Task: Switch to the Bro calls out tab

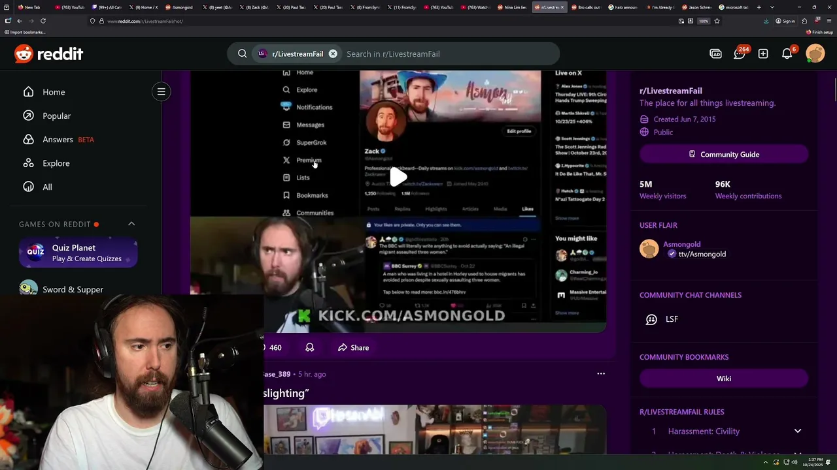Action: 585,7
